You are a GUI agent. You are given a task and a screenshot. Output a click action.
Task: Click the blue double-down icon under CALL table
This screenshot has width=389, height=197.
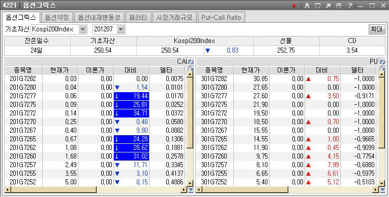point(191,190)
